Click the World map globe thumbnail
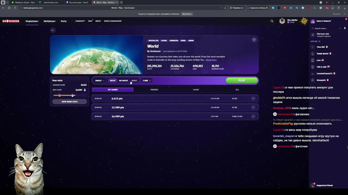 point(97,55)
